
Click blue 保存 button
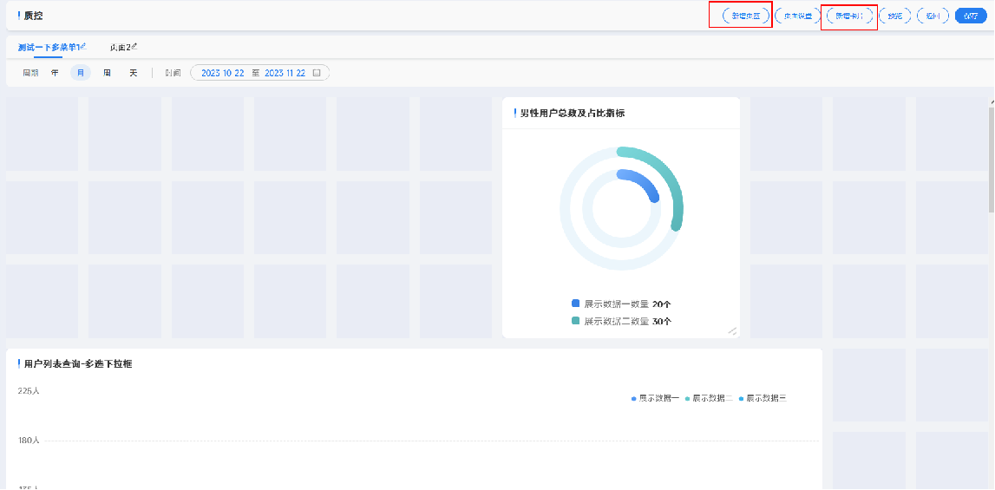[971, 16]
